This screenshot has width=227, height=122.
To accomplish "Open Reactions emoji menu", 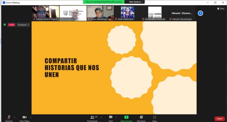I will click(141, 117).
